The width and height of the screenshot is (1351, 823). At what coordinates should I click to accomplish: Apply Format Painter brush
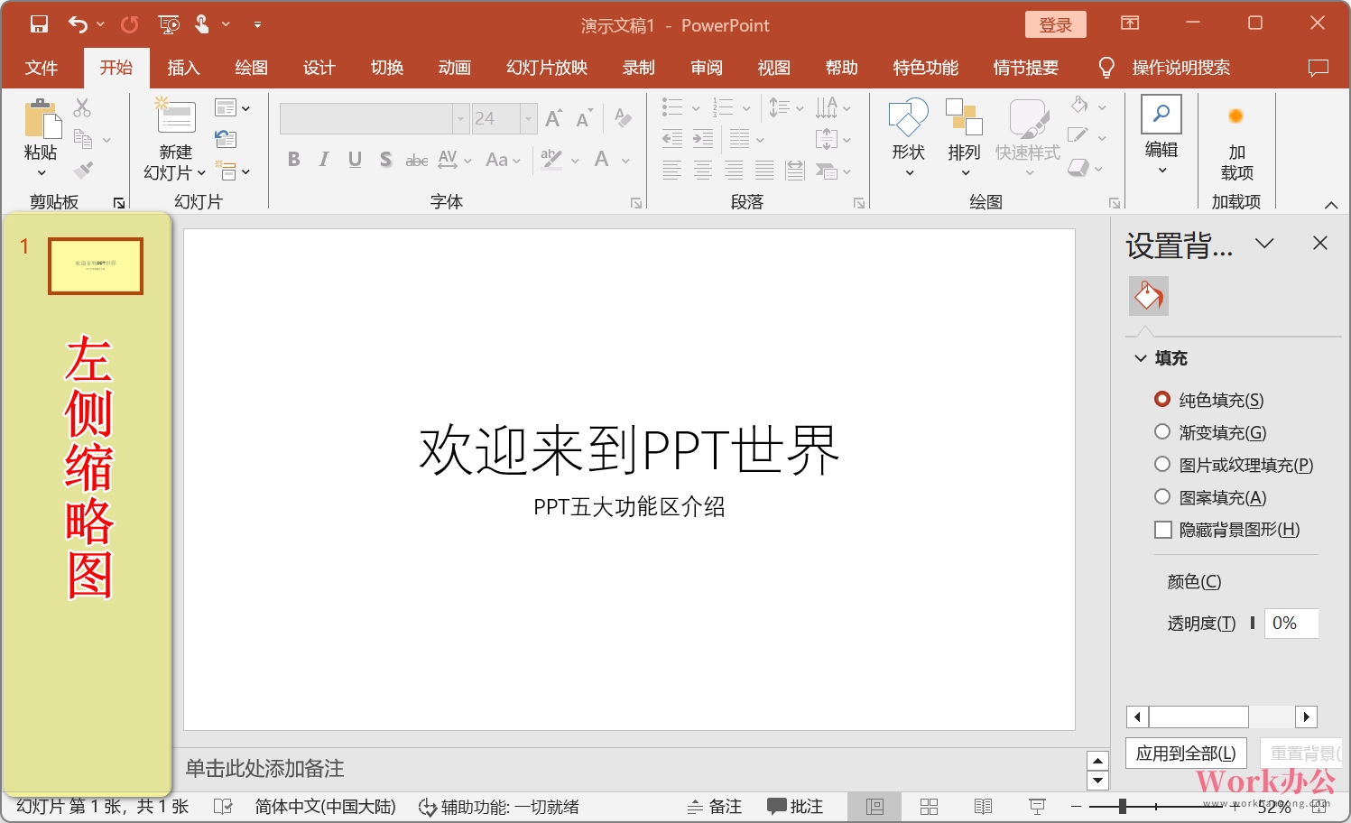83,170
